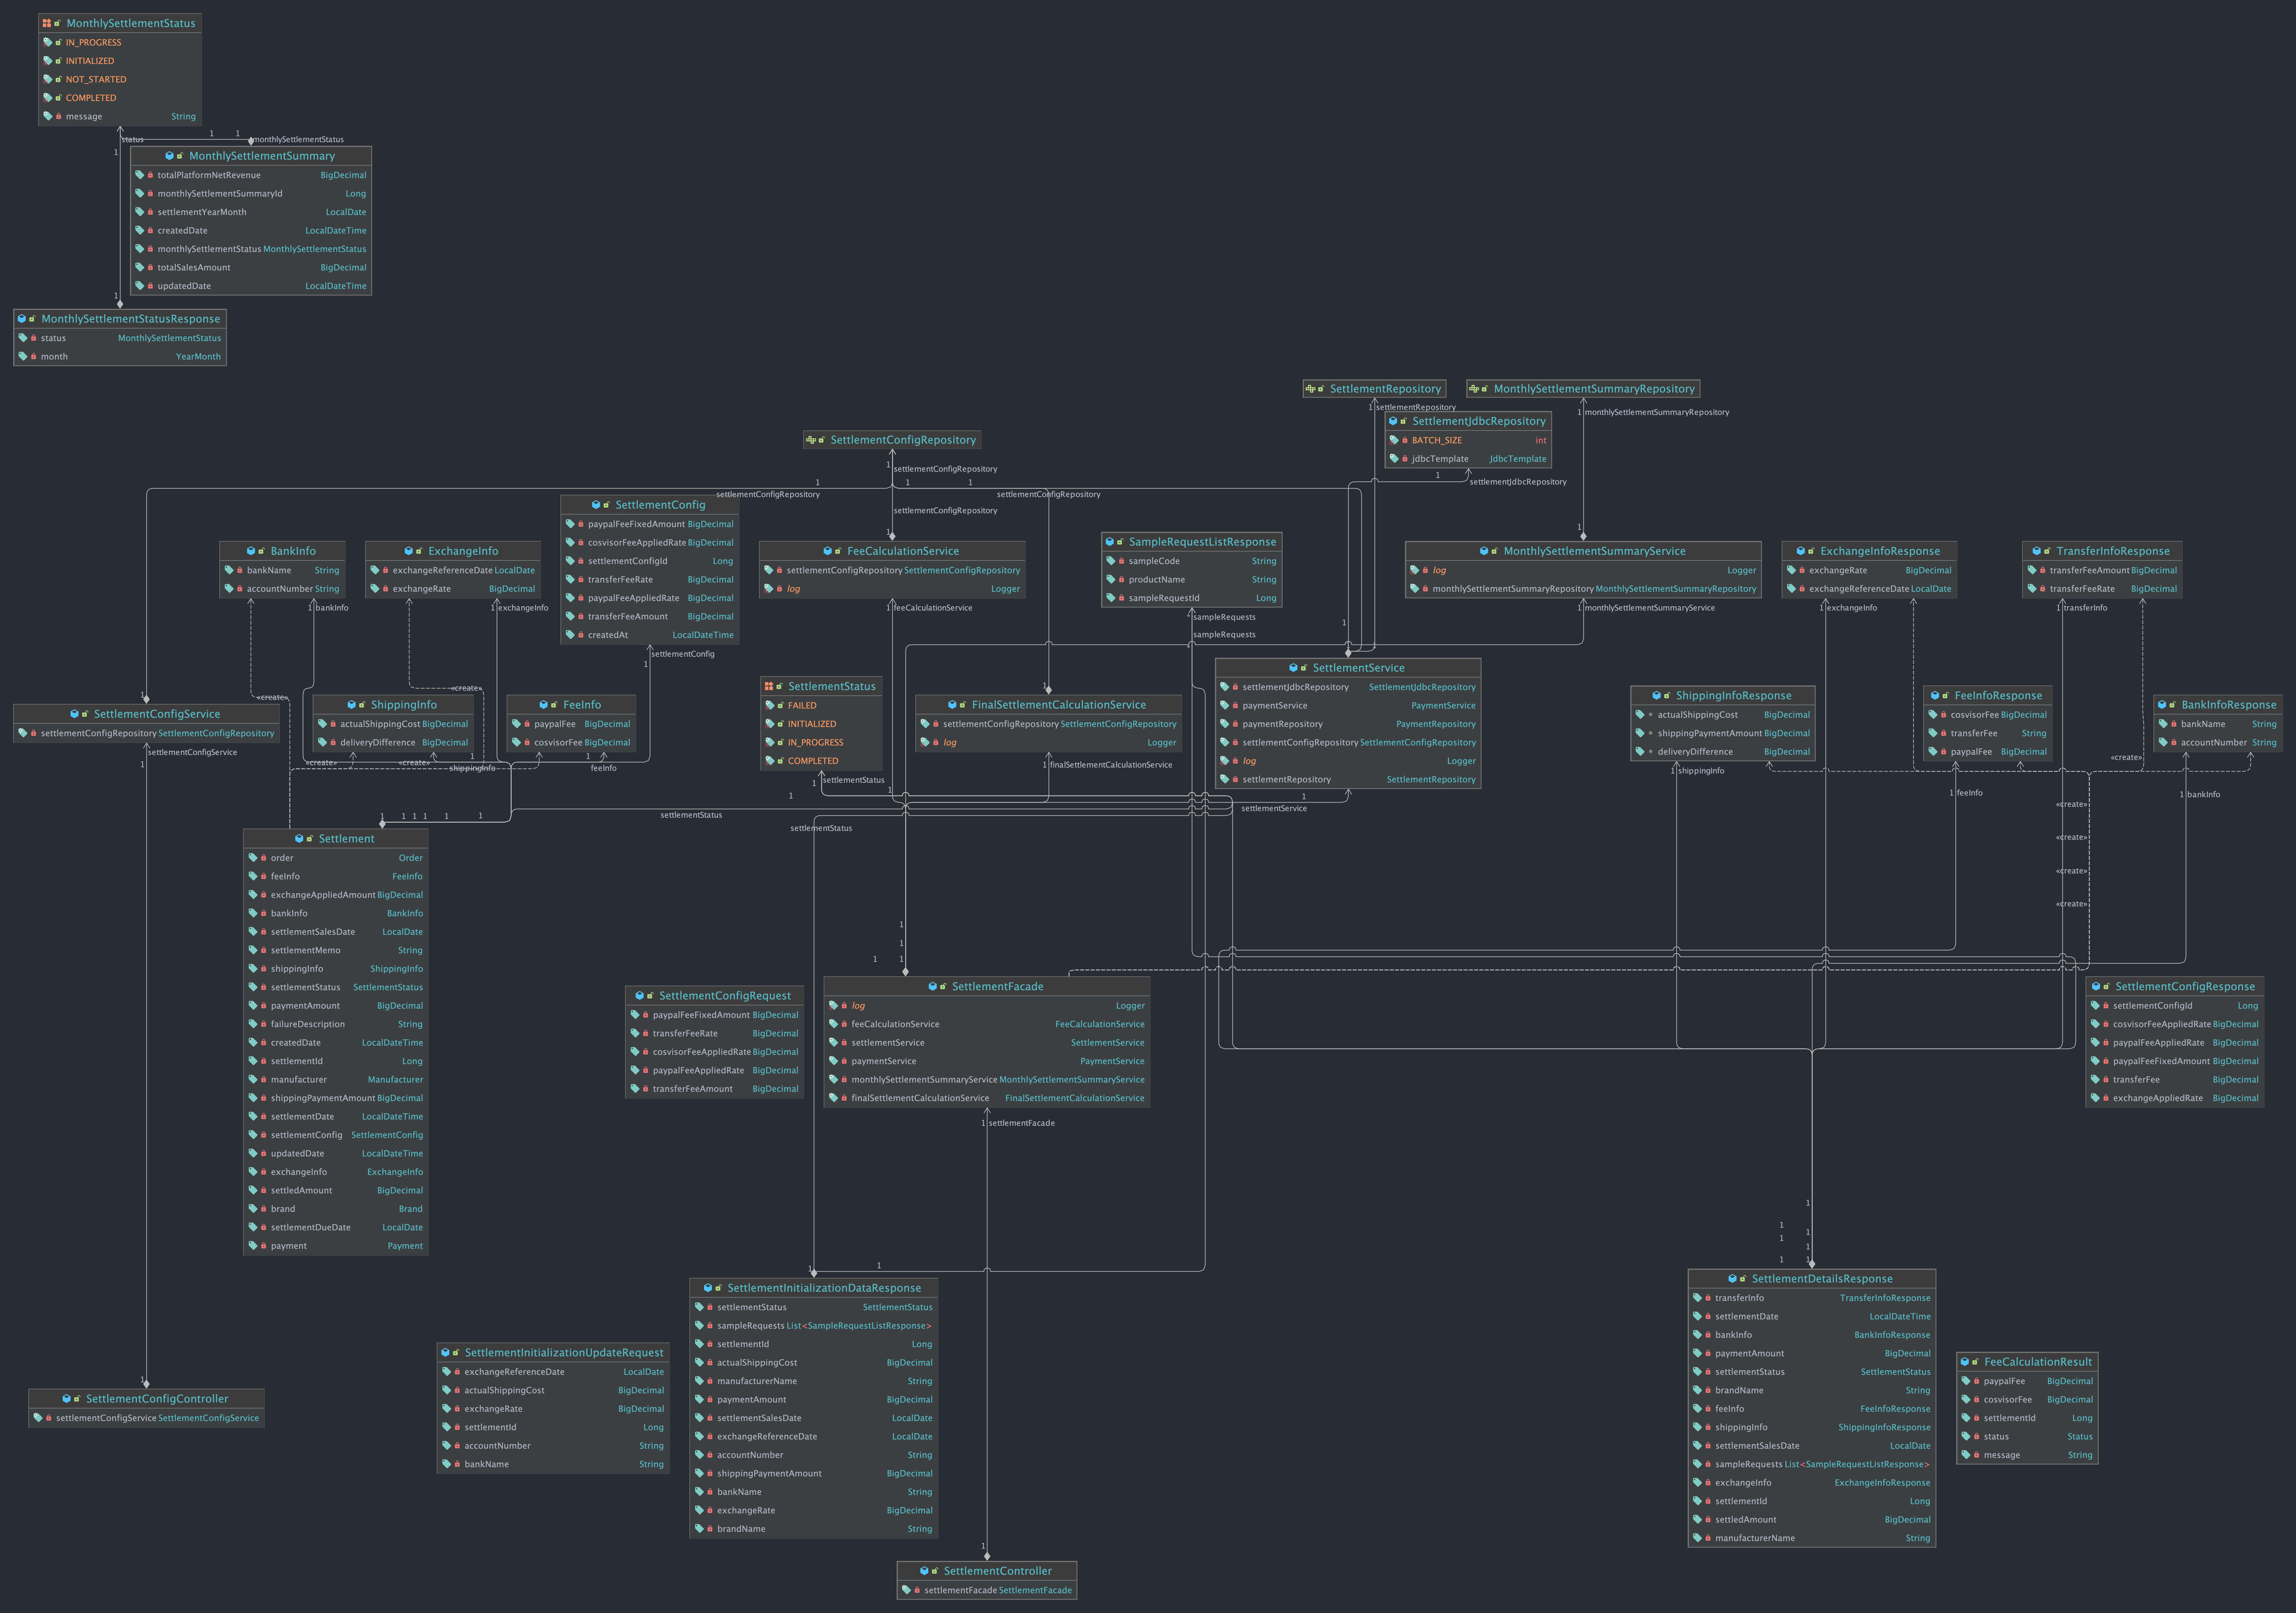2296x1613 pixels.
Task: Click the class icon of SettlementConfig
Action: point(596,505)
